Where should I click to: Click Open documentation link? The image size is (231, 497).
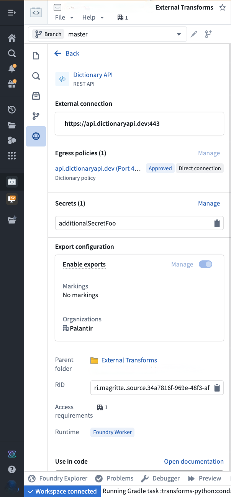point(194,461)
